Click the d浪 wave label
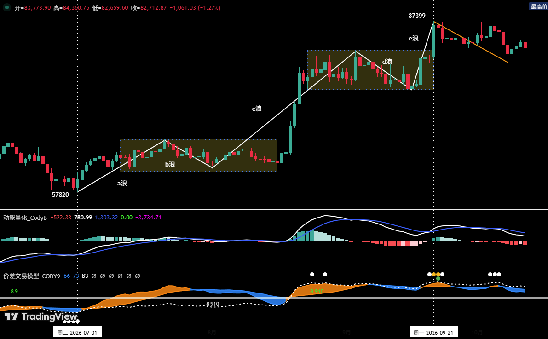This screenshot has height=339, width=548. point(387,62)
